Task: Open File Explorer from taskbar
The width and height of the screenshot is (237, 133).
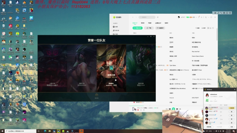Action: tap(50, 131)
